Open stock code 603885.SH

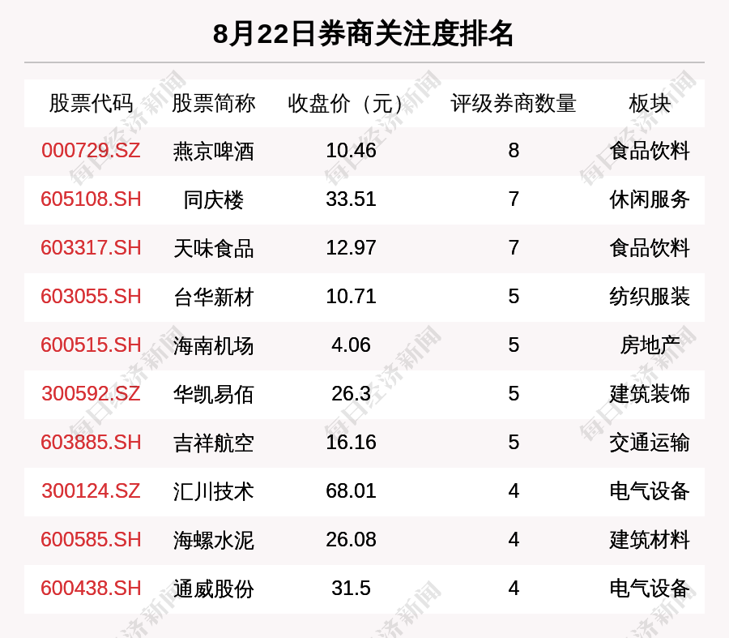point(91,442)
